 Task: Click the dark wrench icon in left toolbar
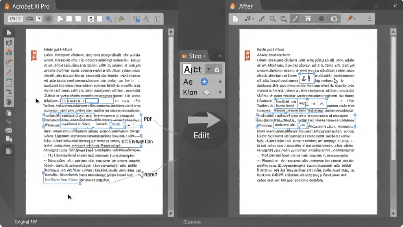tap(30, 19)
